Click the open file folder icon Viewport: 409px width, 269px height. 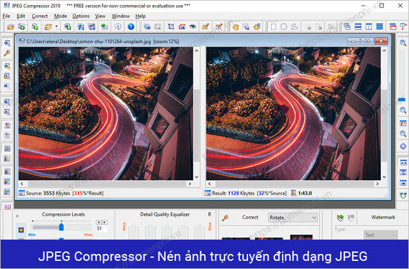11,26
